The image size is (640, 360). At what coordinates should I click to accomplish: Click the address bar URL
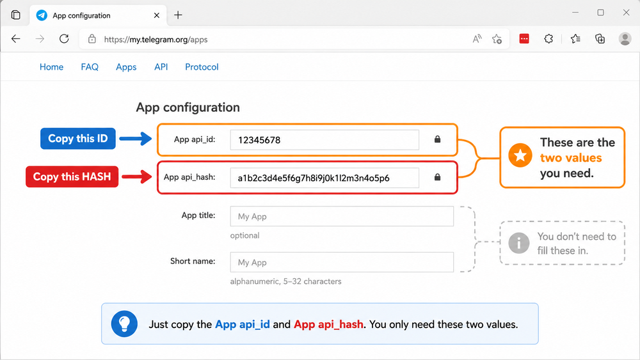tap(156, 40)
